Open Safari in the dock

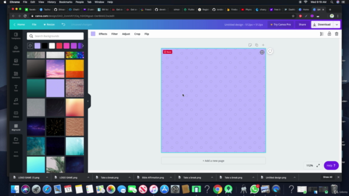47,189
